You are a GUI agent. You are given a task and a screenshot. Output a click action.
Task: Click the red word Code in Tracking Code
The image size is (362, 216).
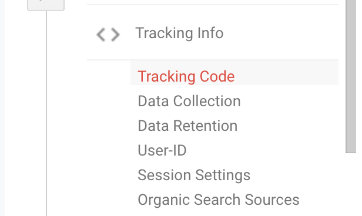pos(217,76)
